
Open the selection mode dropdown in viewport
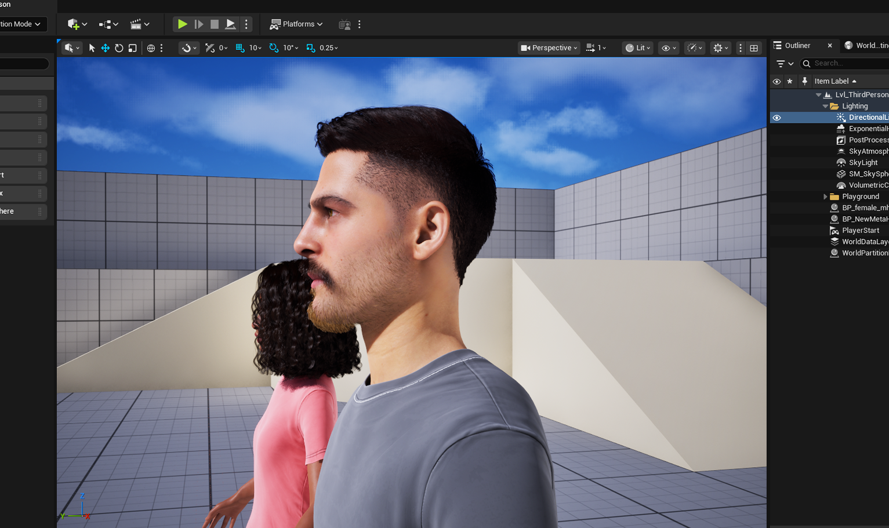72,48
